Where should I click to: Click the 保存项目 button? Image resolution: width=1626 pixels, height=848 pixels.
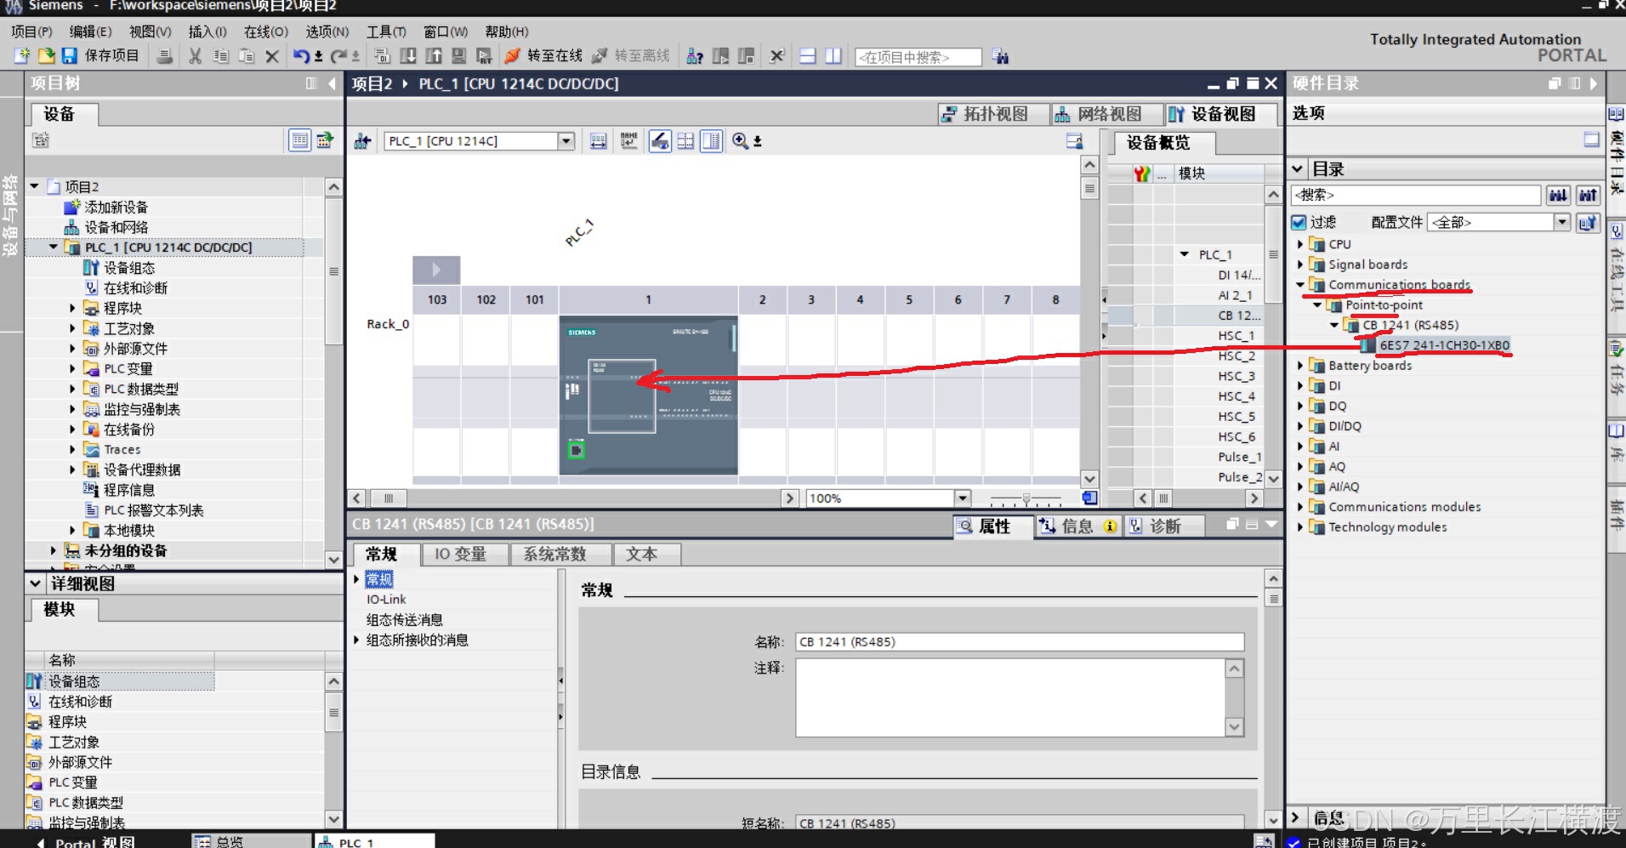(102, 56)
